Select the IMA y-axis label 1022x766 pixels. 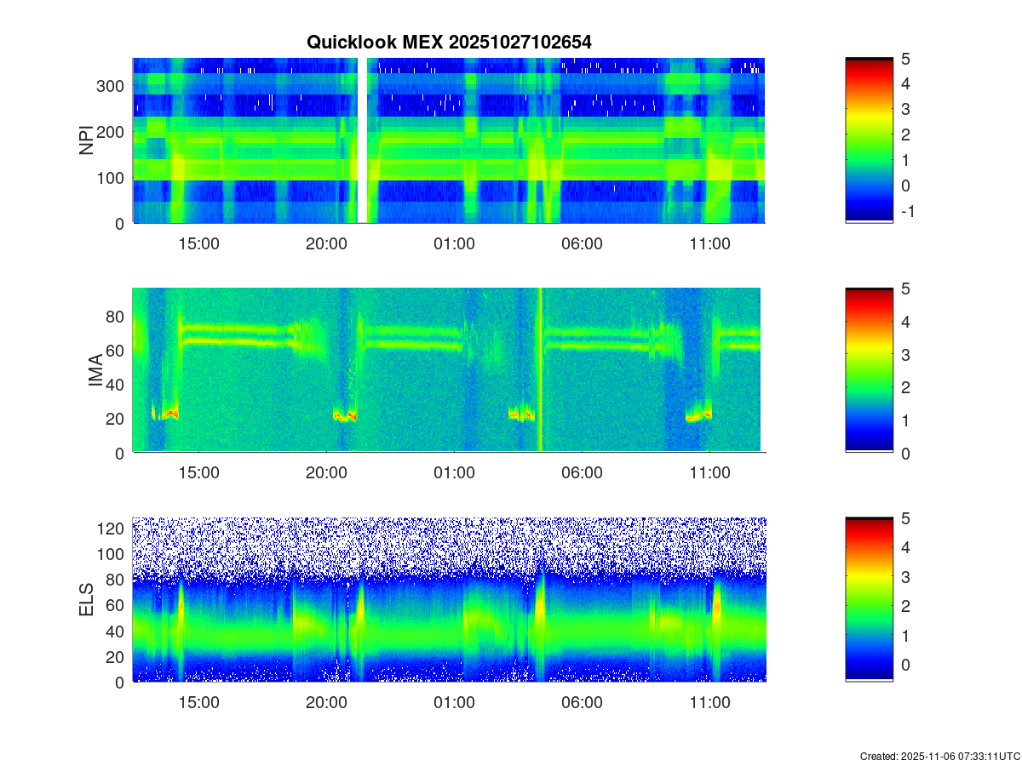[x=95, y=371]
